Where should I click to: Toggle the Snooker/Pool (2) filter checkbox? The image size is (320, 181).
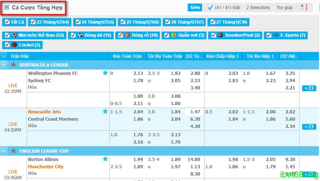click(x=213, y=35)
